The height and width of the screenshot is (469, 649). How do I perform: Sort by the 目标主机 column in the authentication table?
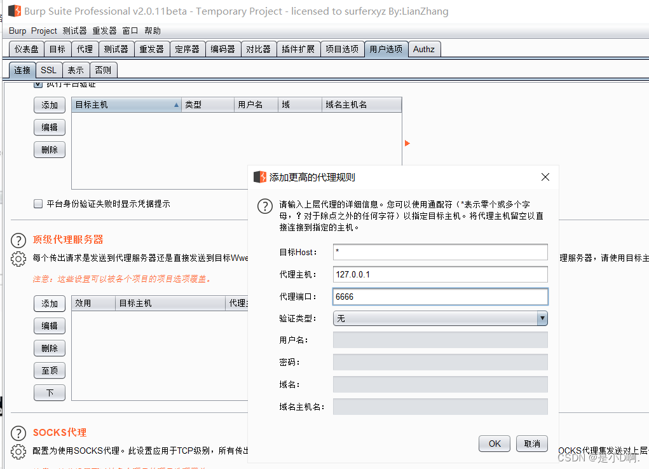click(126, 105)
